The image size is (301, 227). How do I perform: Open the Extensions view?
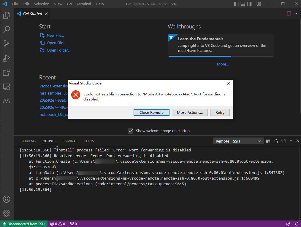[7, 72]
